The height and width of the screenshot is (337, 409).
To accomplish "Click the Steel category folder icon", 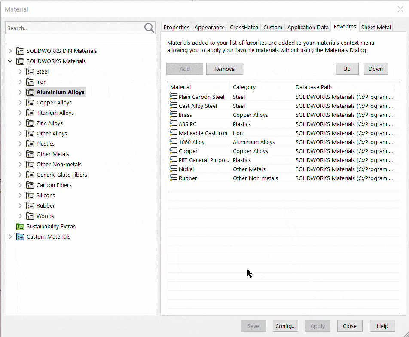I will pos(30,71).
